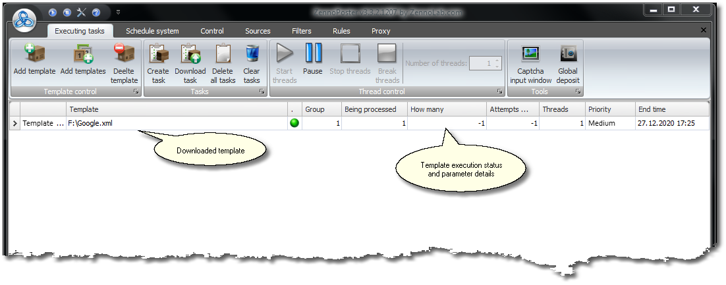This screenshot has height=285, width=726.
Task: Expand the Thread control group launcher
Action: click(499, 92)
